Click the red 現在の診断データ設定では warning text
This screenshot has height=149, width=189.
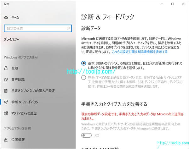pos(132,116)
